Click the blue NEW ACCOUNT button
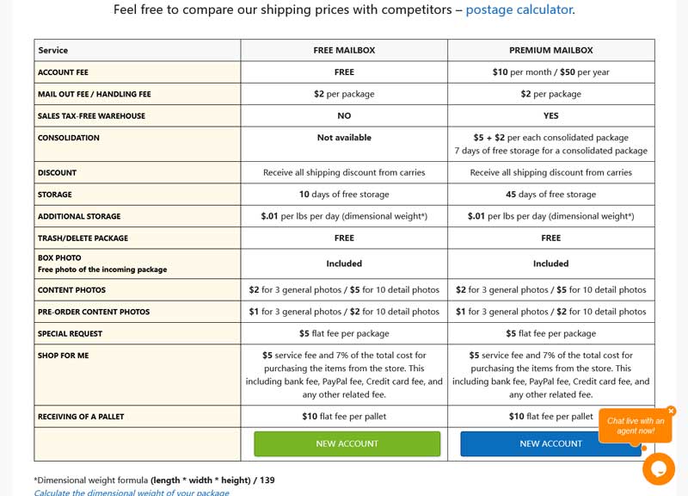This screenshot has height=496, width=688. 550,443
